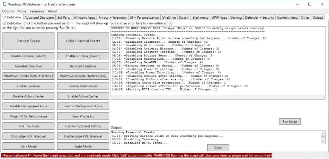
Task: Click the '(2/16) +Disabling Telemetry' script line
Action: [160, 42]
